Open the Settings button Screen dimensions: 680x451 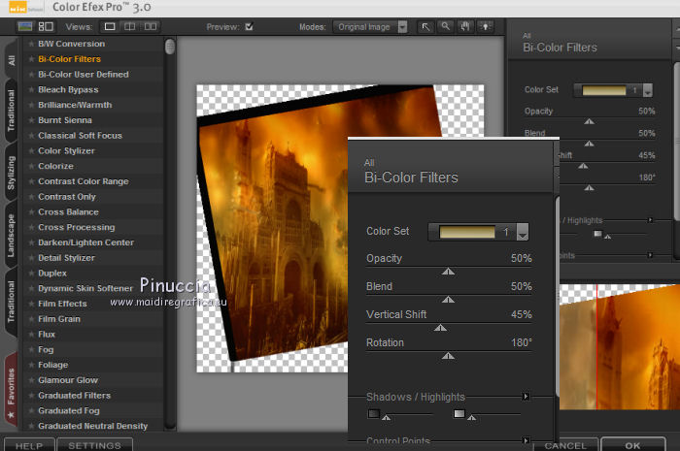[x=94, y=445]
